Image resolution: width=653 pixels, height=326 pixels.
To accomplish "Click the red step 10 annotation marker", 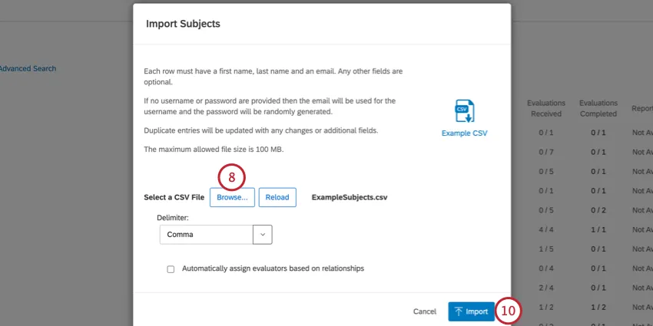I will (x=509, y=311).
